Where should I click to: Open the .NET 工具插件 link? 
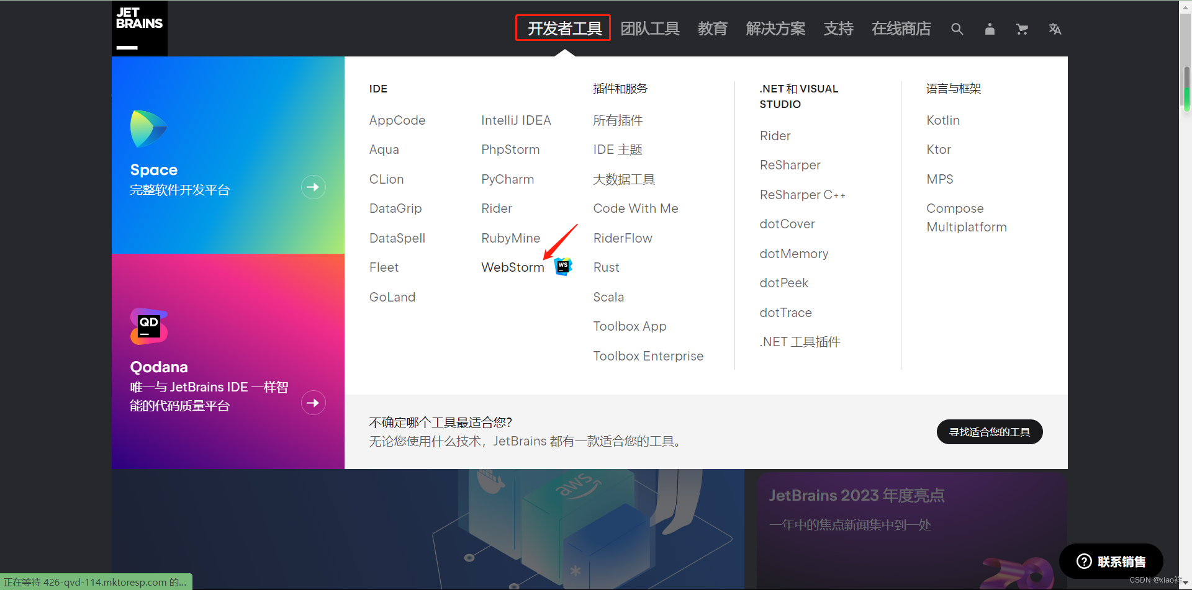click(800, 342)
